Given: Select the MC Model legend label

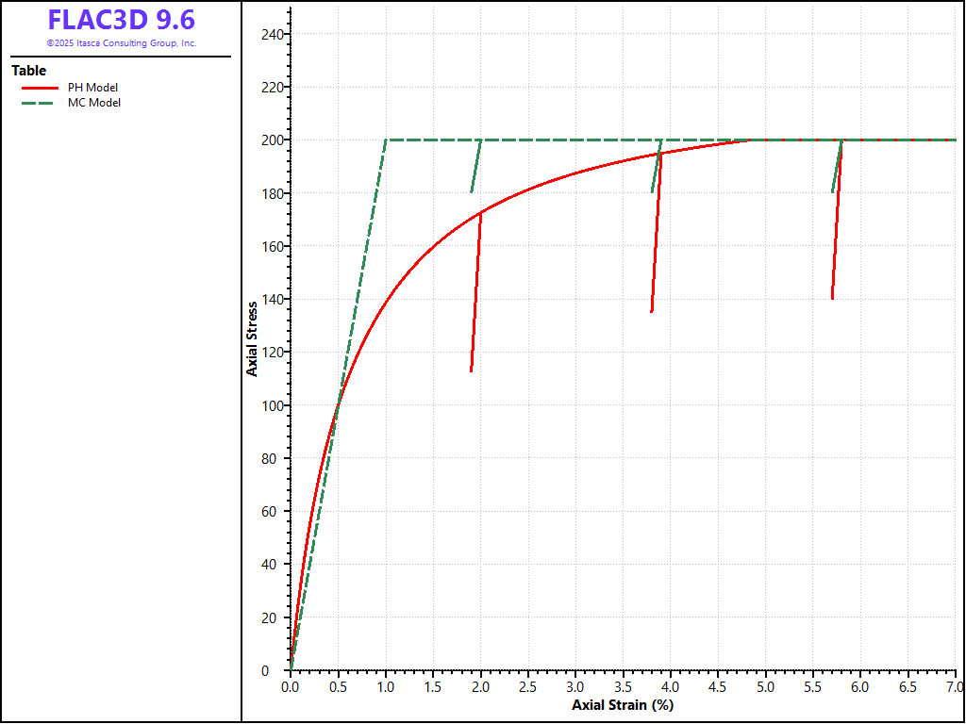Looking at the screenshot, I should [x=94, y=103].
